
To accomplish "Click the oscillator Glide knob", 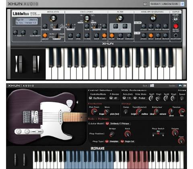I will coord(87,26).
